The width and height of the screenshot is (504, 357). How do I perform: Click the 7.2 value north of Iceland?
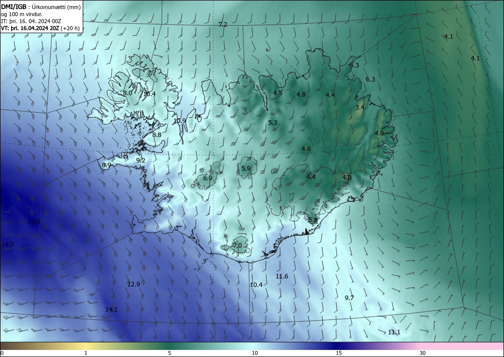click(x=223, y=24)
